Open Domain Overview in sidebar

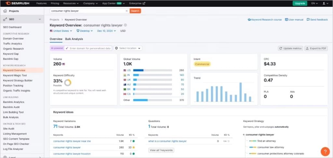tap(13, 39)
